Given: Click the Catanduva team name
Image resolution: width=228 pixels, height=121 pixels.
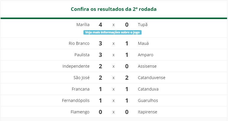Looking at the screenshot, I should pos(148,89).
